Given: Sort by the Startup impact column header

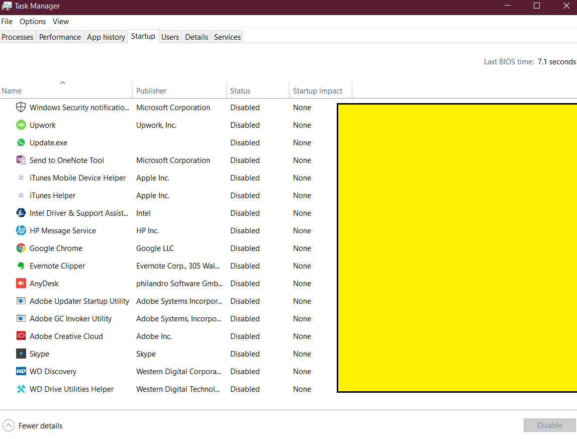Looking at the screenshot, I should coord(321,91).
